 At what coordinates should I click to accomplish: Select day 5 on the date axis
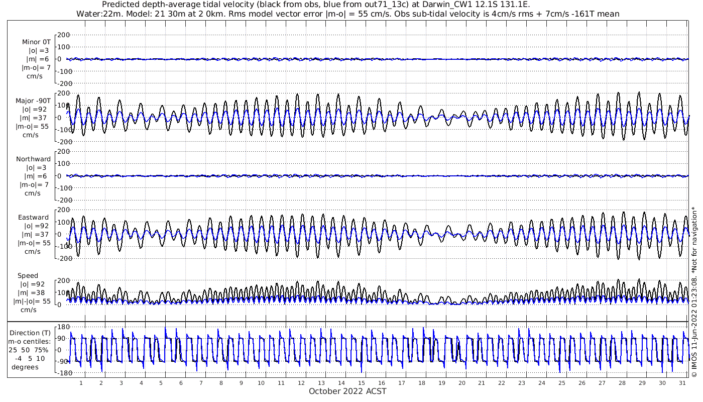(x=161, y=383)
